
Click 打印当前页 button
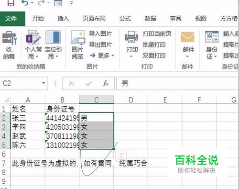157,34
